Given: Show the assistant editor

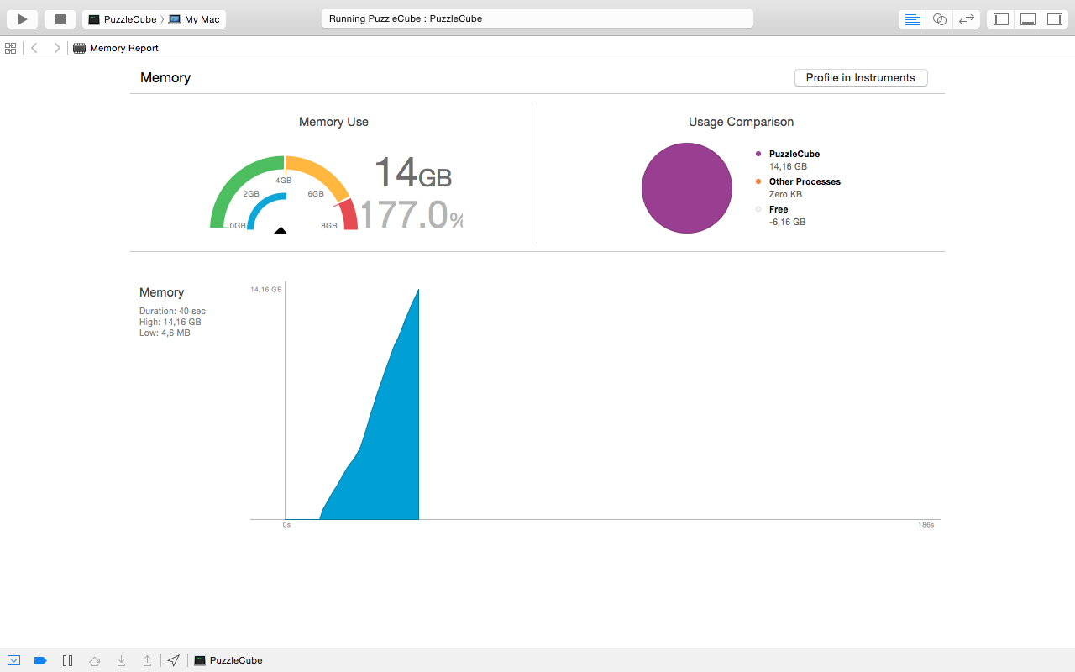Looking at the screenshot, I should (x=940, y=18).
